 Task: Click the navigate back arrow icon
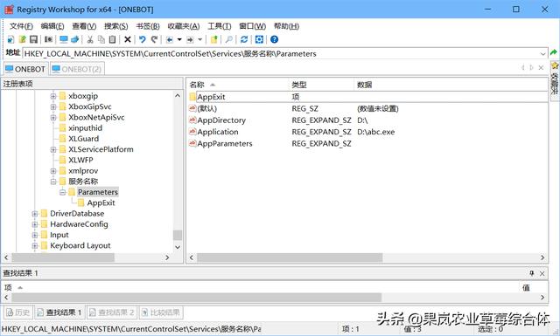pyautogui.click(x=169, y=39)
